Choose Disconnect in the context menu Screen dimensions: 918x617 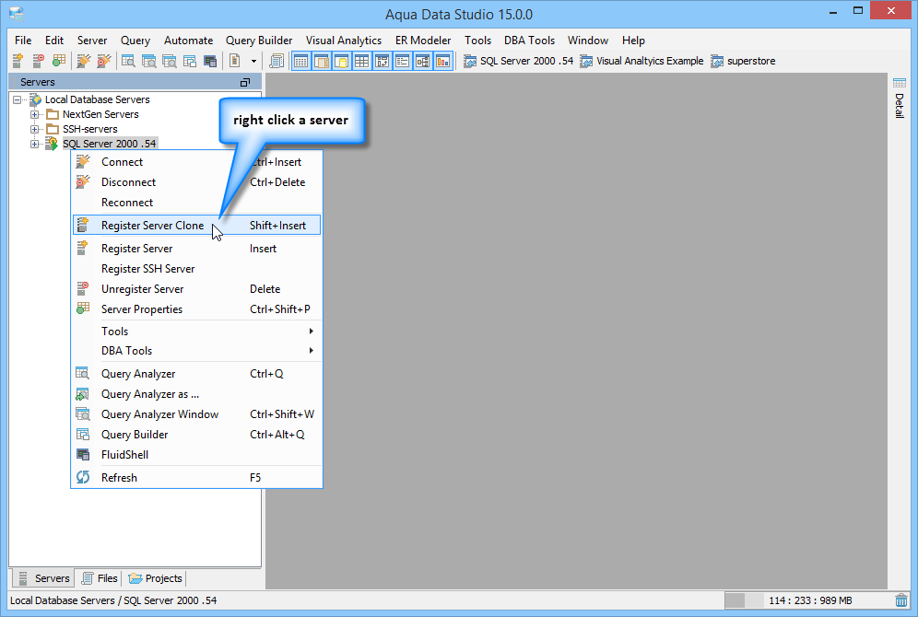click(x=196, y=182)
